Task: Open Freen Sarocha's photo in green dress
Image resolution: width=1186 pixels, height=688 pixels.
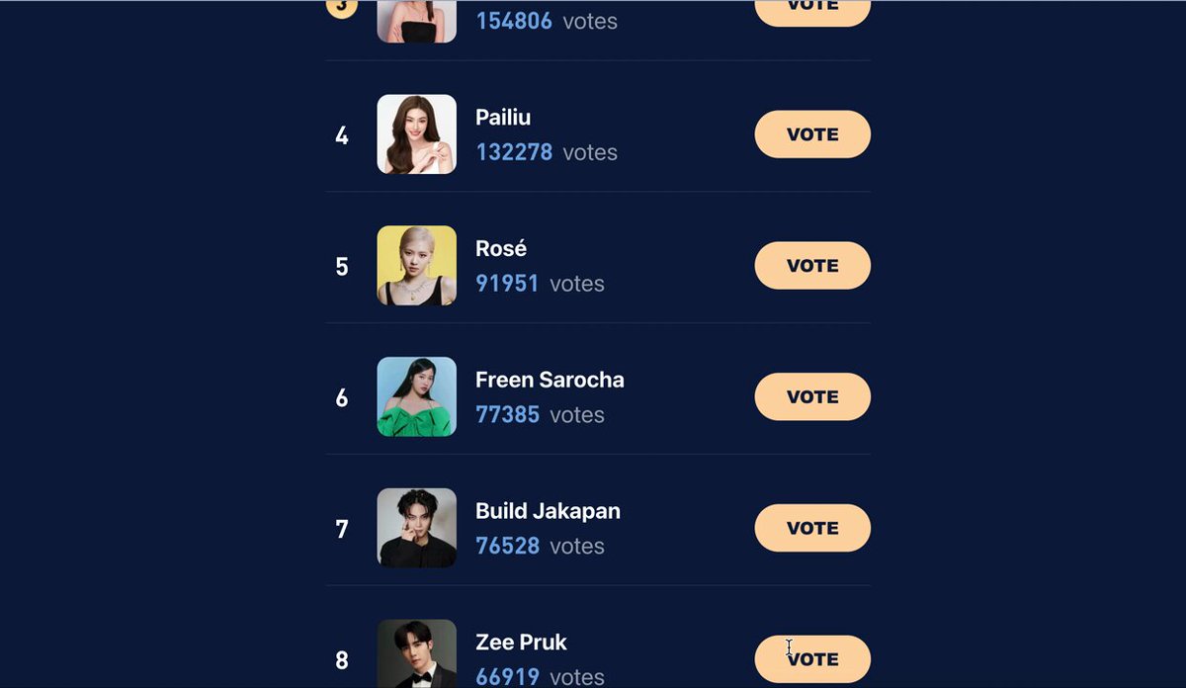Action: coord(417,396)
